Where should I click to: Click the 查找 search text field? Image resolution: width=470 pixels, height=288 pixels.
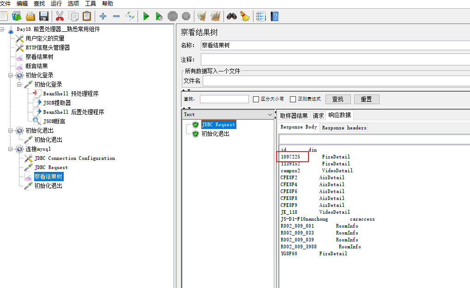224,99
